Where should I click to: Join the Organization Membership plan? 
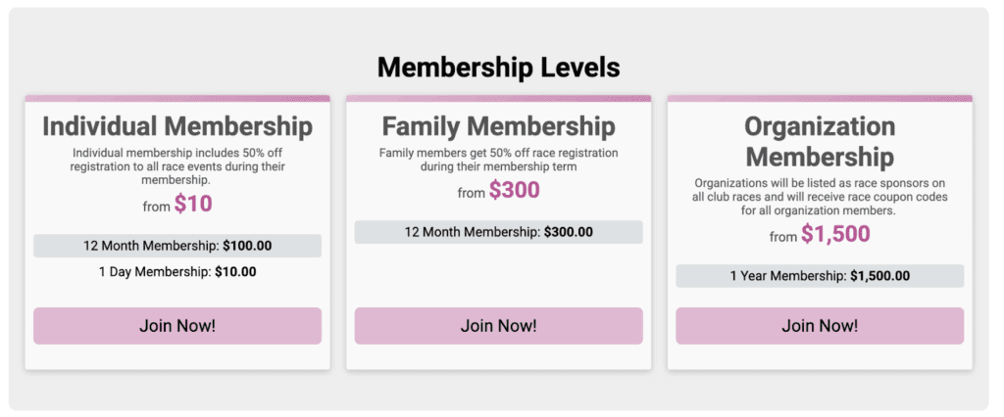[x=820, y=326]
